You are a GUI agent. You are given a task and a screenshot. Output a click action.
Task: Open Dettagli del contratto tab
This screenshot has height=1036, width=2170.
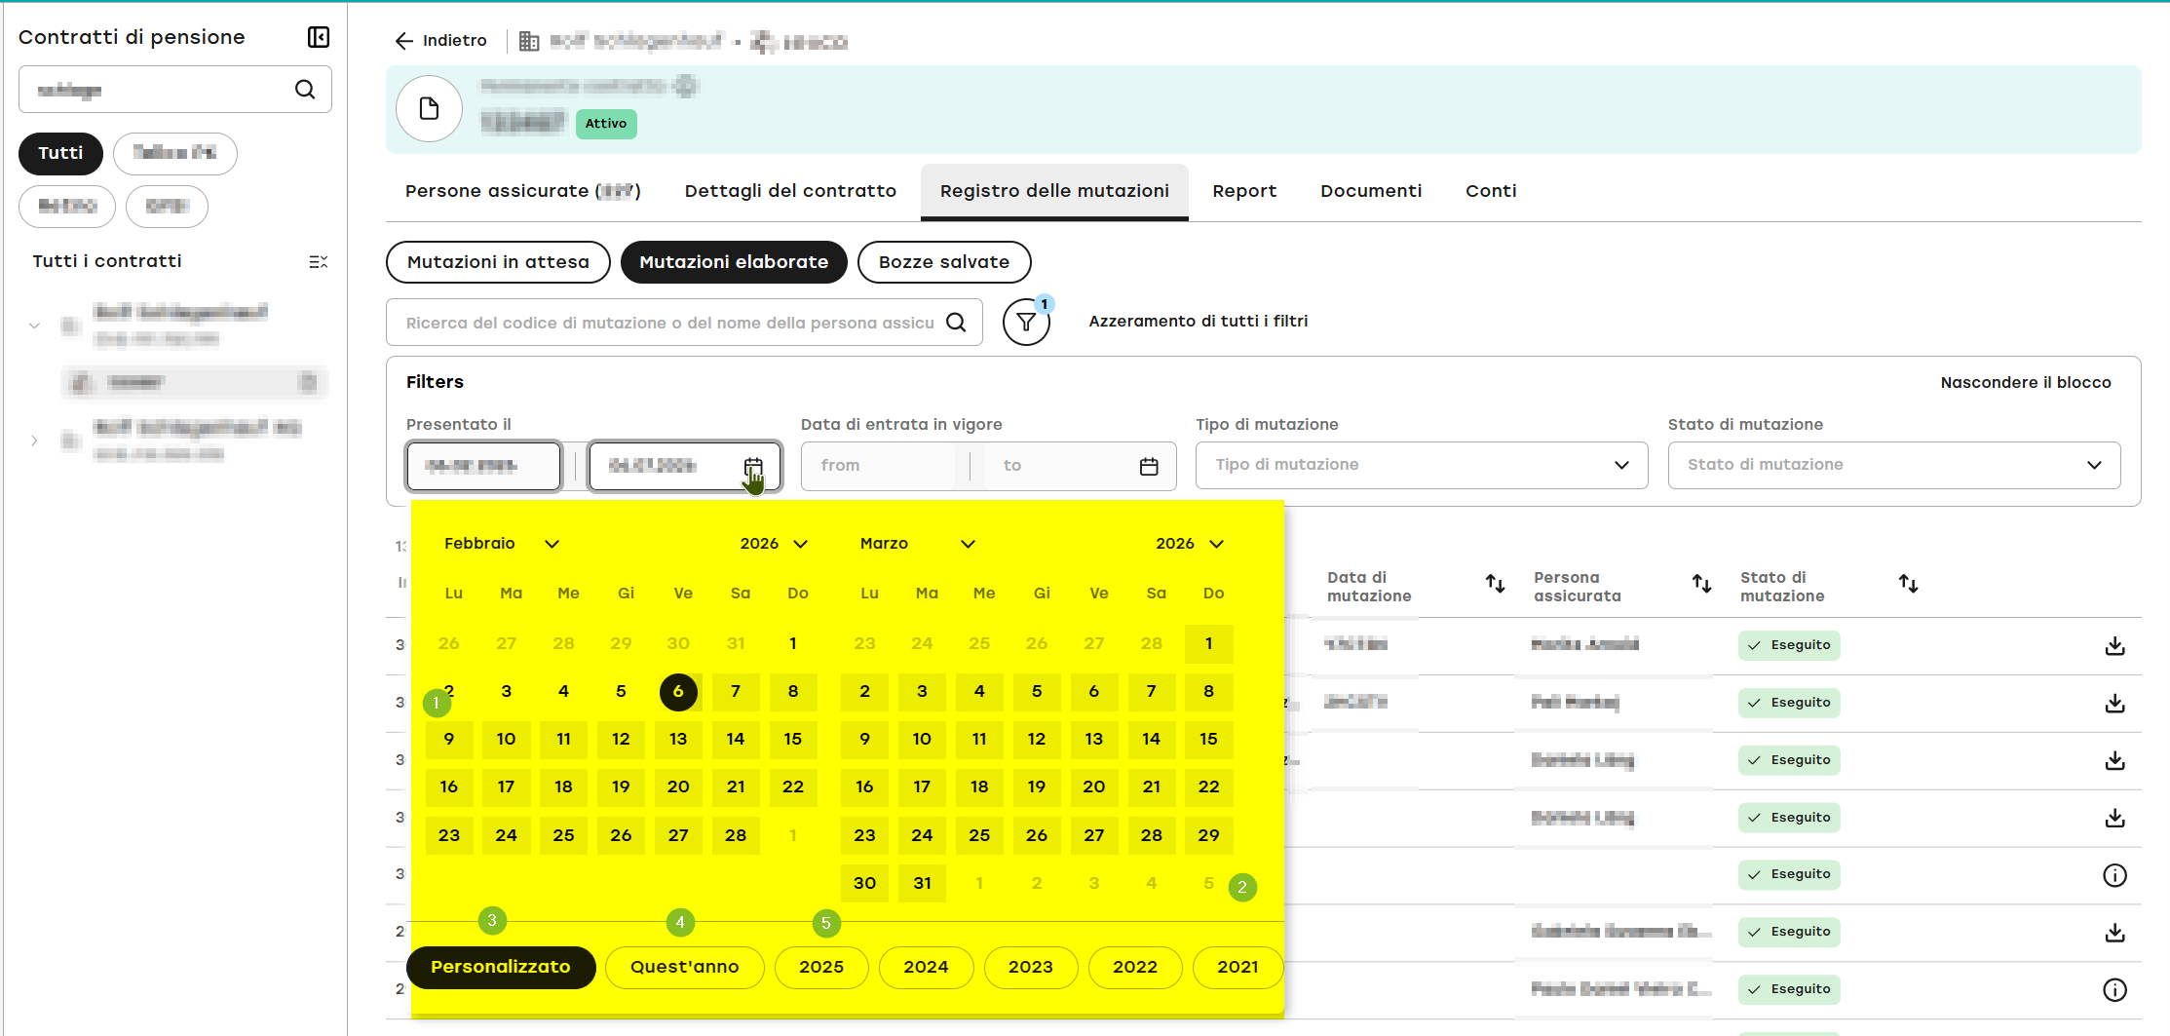(790, 192)
